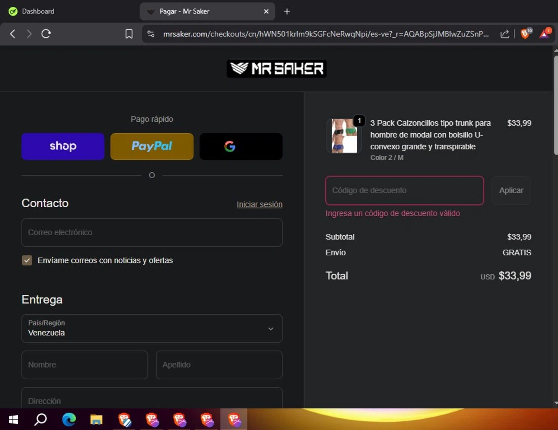
Task: Focus the Dirección address field
Action: click(x=152, y=398)
